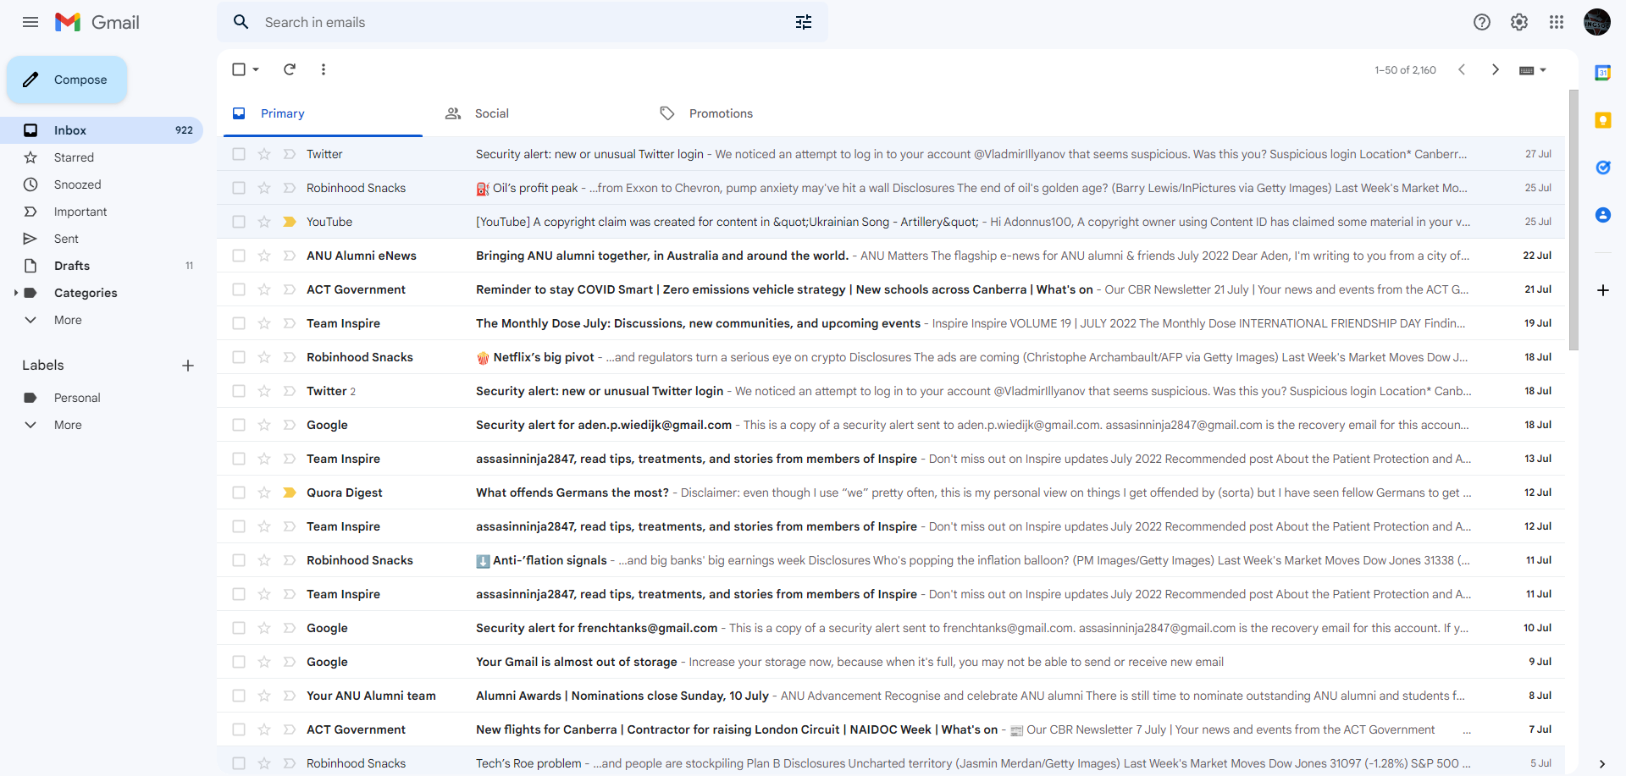Refresh the inbox
The height and width of the screenshot is (776, 1626).
pyautogui.click(x=290, y=69)
